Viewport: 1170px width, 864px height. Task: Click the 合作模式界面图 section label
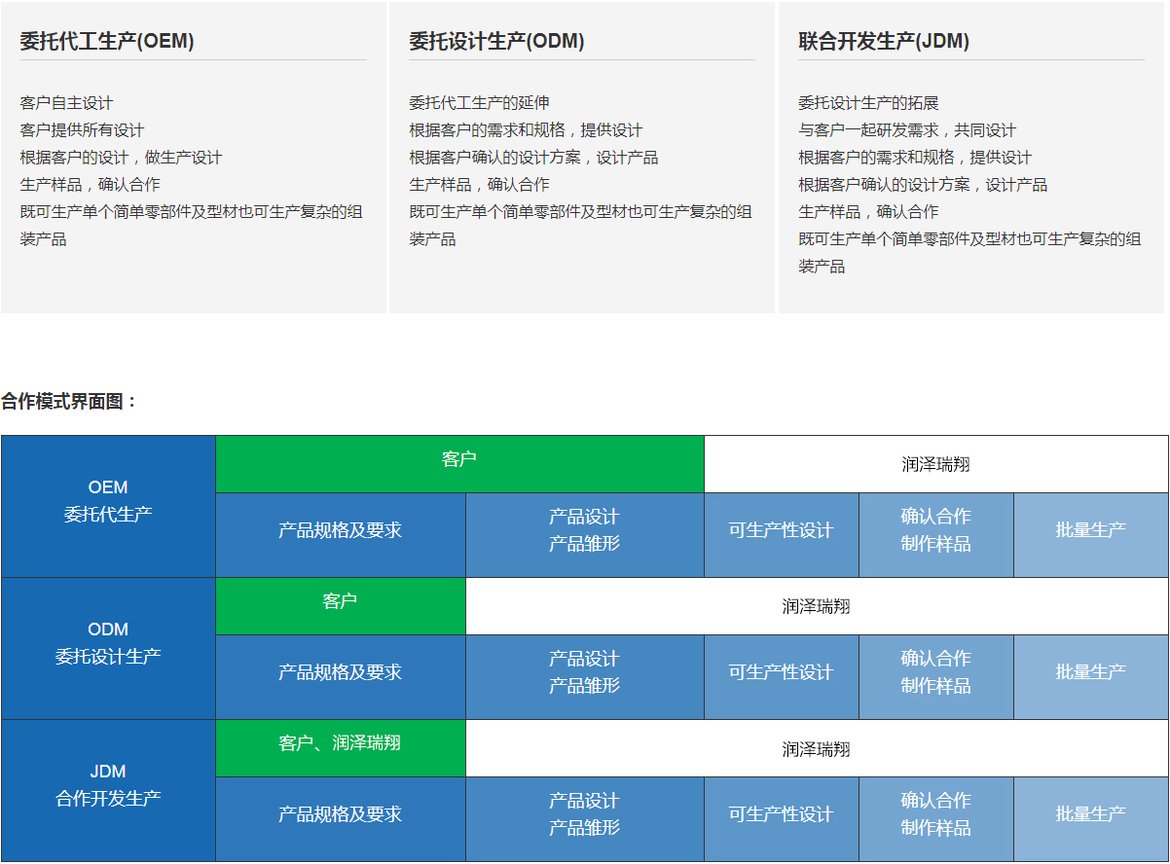tap(70, 402)
